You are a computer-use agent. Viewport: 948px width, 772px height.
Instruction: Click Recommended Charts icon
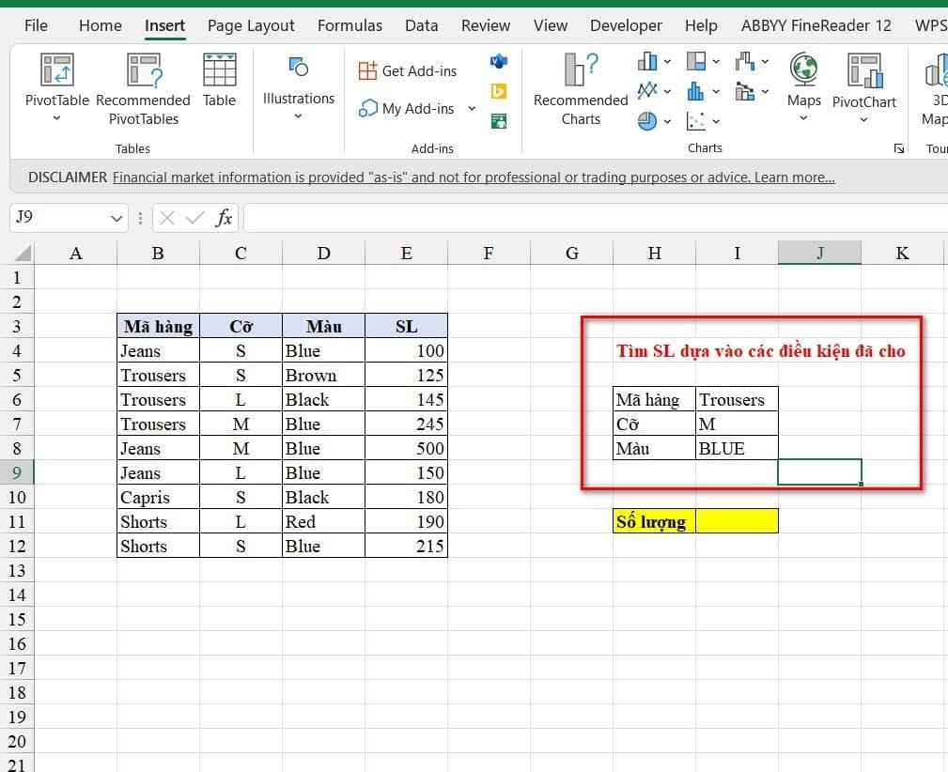[x=581, y=71]
